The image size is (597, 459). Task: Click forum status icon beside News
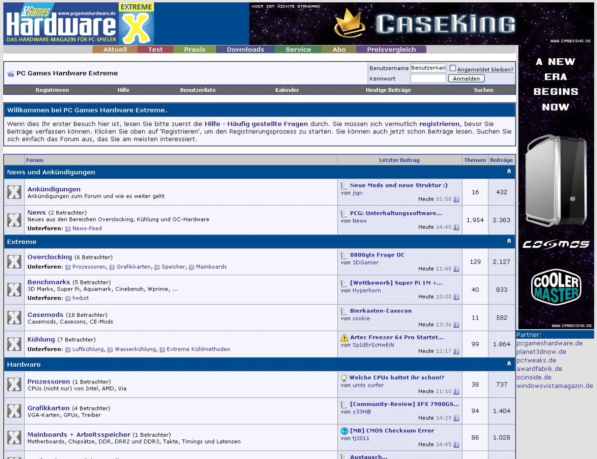(14, 220)
